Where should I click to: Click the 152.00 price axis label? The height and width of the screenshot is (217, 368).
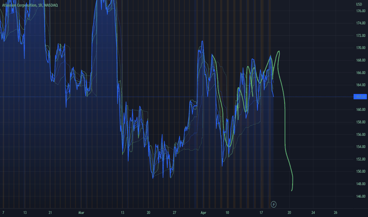click(x=361, y=159)
